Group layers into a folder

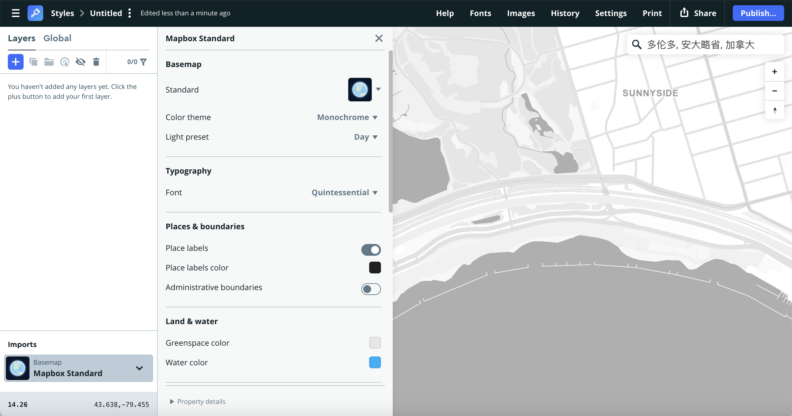tap(49, 61)
